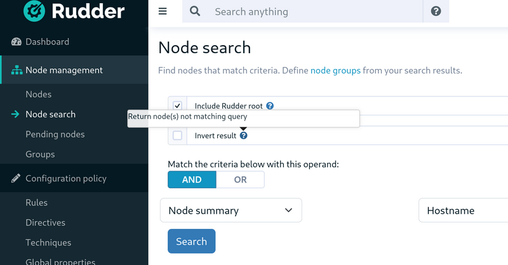Click the Rudder gear logo icon
508x265 pixels.
coord(34,11)
